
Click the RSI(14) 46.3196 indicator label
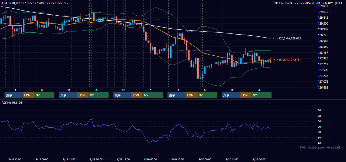point(12,103)
